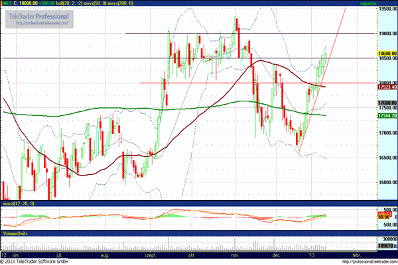Click the 16500.00 price axis label
Screen dimensions: 398x265
(388, 158)
